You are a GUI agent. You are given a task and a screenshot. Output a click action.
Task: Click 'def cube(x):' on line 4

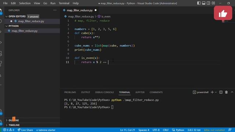point(84,33)
